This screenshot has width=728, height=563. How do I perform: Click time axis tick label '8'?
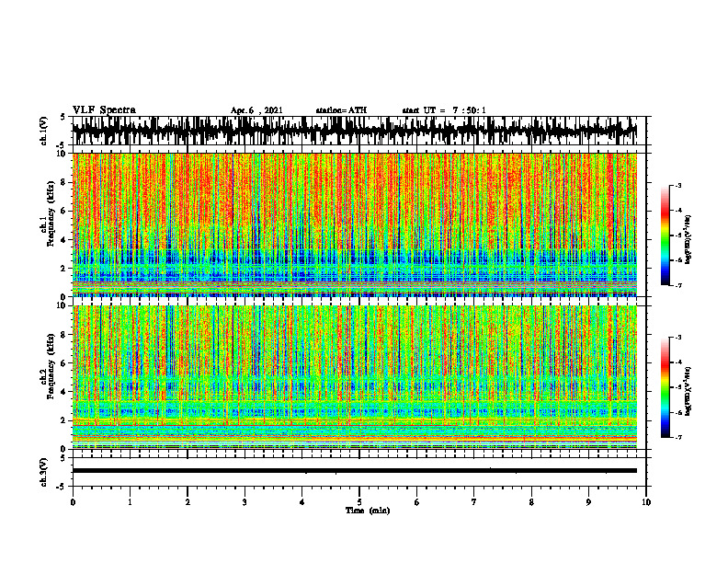531,502
